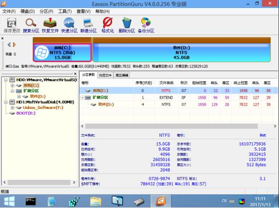Image resolution: width=279 pixels, height=208 pixels.
Task: Open File Explorer folder on taskbar
Action: click(x=96, y=201)
